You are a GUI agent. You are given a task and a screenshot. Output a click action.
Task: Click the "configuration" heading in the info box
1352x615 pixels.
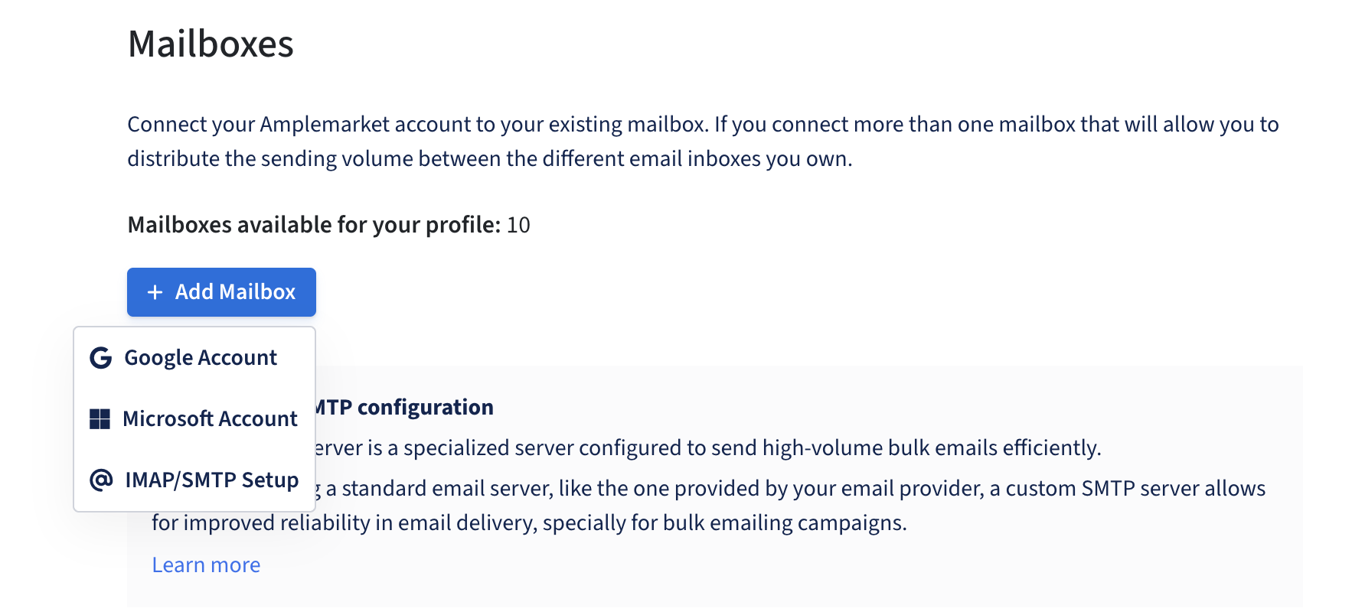point(425,408)
